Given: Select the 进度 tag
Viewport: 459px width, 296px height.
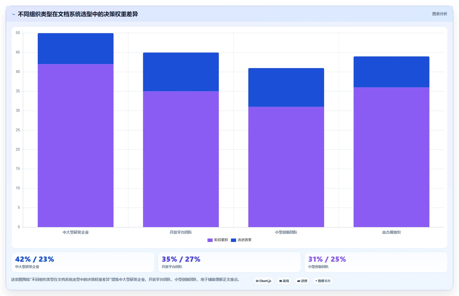Looking at the screenshot, I should (302, 281).
